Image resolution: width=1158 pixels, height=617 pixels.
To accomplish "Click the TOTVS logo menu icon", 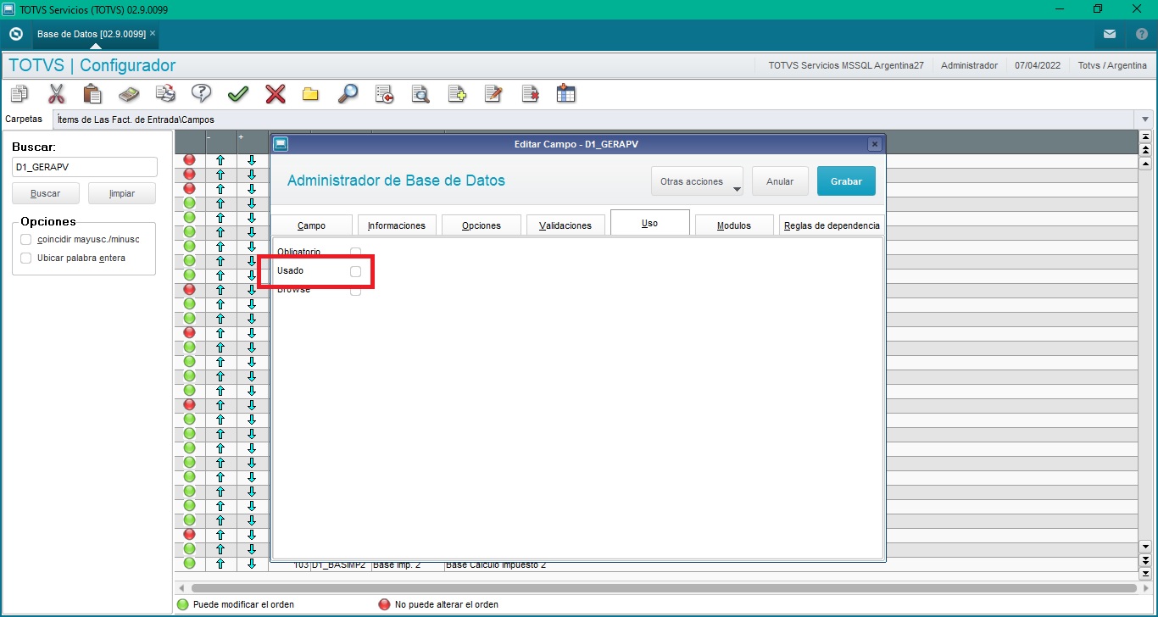I will (x=15, y=34).
